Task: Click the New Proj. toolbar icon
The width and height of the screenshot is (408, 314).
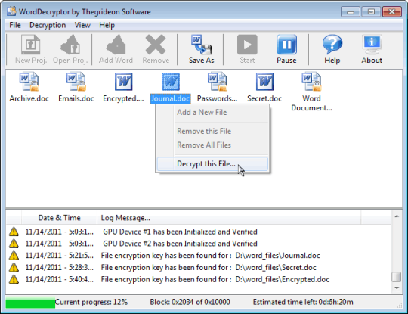Action: [x=31, y=45]
